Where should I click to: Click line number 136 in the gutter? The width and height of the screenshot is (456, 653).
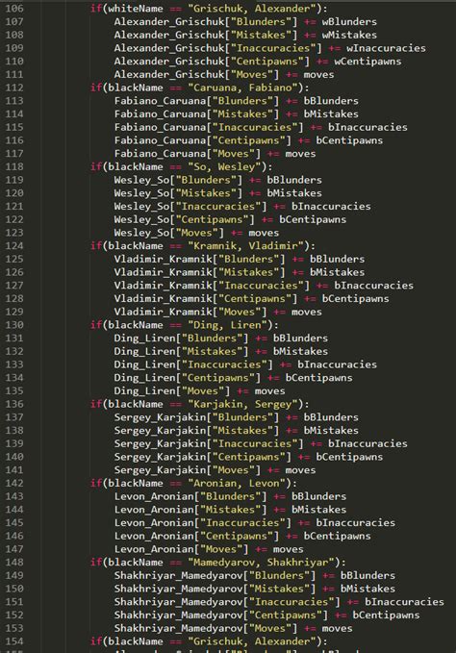14,404
